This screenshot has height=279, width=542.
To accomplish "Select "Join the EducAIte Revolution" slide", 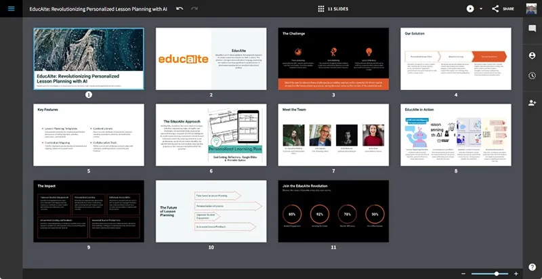I will 333,211.
